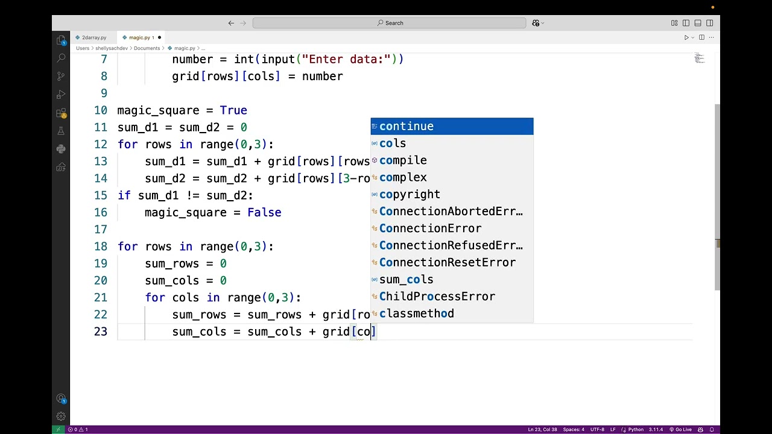Open the Copilot chat icon
This screenshot has height=434, width=772.
coord(535,23)
